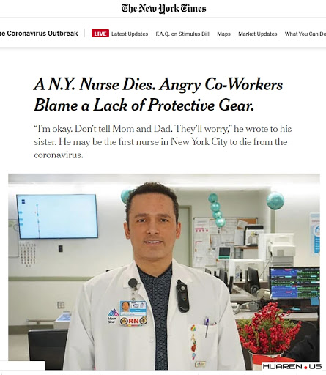
Task: Click the RN badge in photo
Action: click(133, 321)
